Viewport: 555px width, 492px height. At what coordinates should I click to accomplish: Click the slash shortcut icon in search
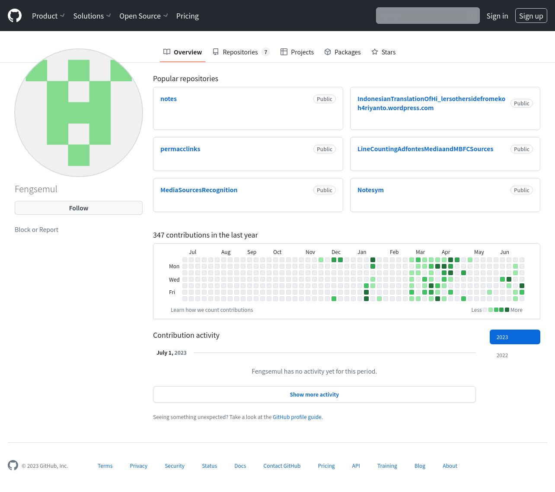(x=471, y=16)
